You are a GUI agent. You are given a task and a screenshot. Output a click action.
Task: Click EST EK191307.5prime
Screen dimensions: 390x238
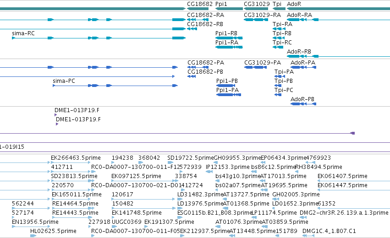tap(169, 222)
